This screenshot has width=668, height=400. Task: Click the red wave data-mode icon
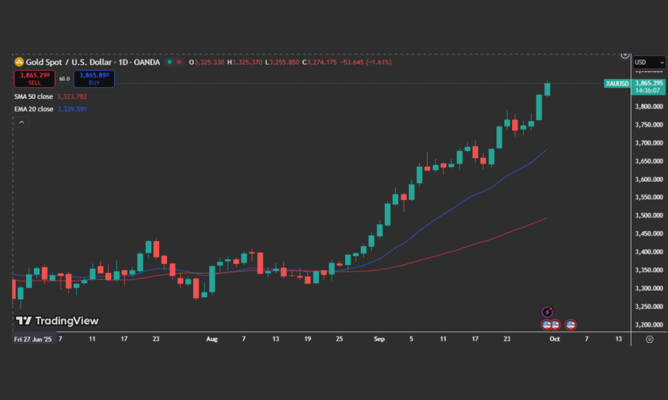click(x=179, y=62)
